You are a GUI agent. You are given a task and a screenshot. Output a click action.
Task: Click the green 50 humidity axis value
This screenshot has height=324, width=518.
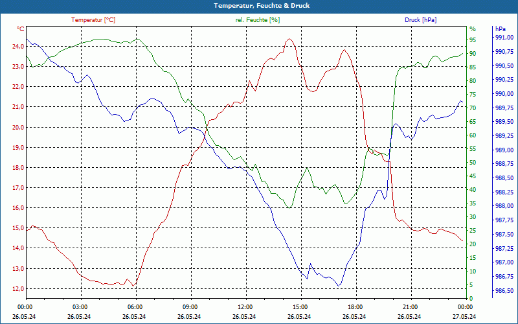point(473,163)
